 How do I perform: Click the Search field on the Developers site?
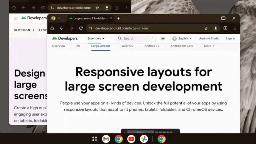tap(136, 38)
